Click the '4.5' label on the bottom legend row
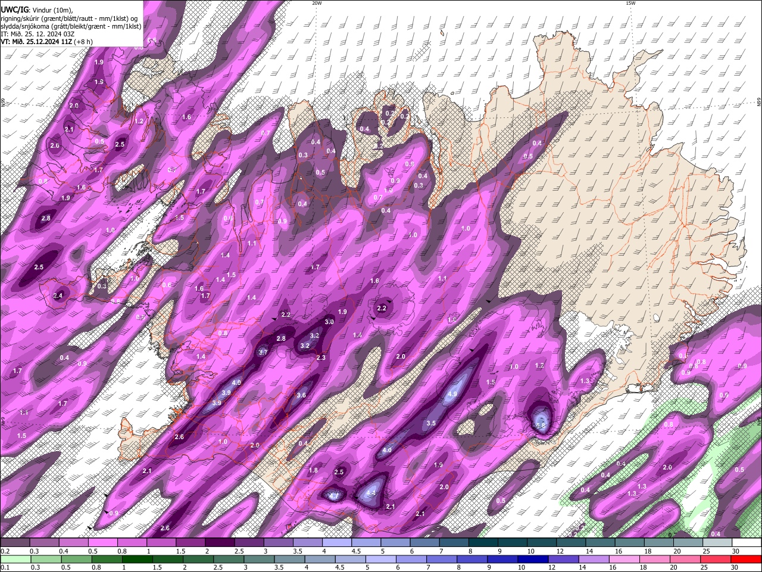Image resolution: width=762 pixels, height=572 pixels. (x=339, y=567)
